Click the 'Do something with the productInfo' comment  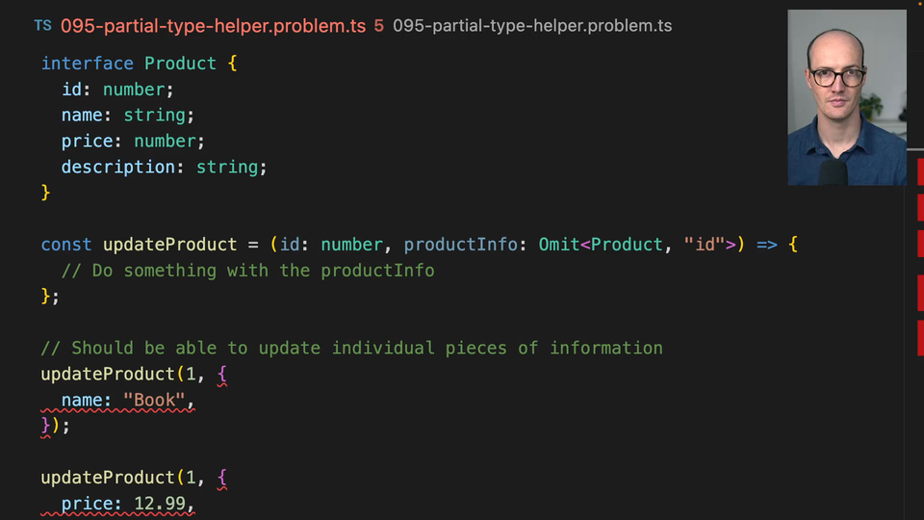pyautogui.click(x=247, y=271)
